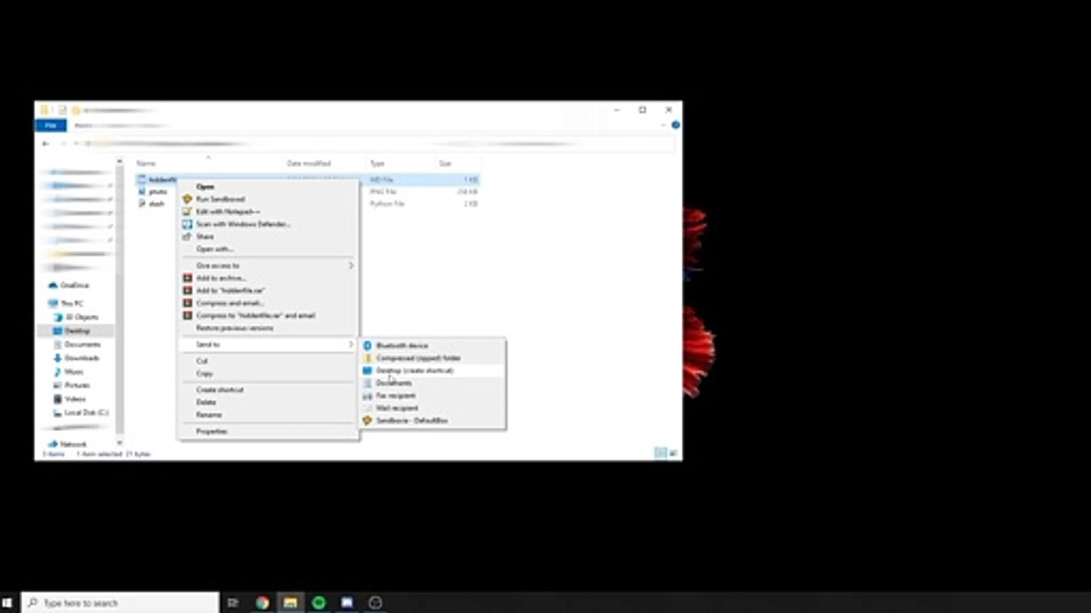Open OneDrive in navigation pane
Viewport: 1091px width, 613px height.
68,285
